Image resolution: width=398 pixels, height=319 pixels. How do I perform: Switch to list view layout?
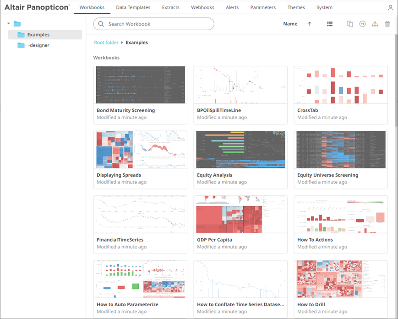329,24
